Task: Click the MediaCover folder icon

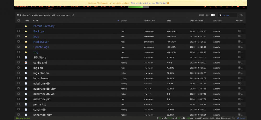Action: pos(26,42)
